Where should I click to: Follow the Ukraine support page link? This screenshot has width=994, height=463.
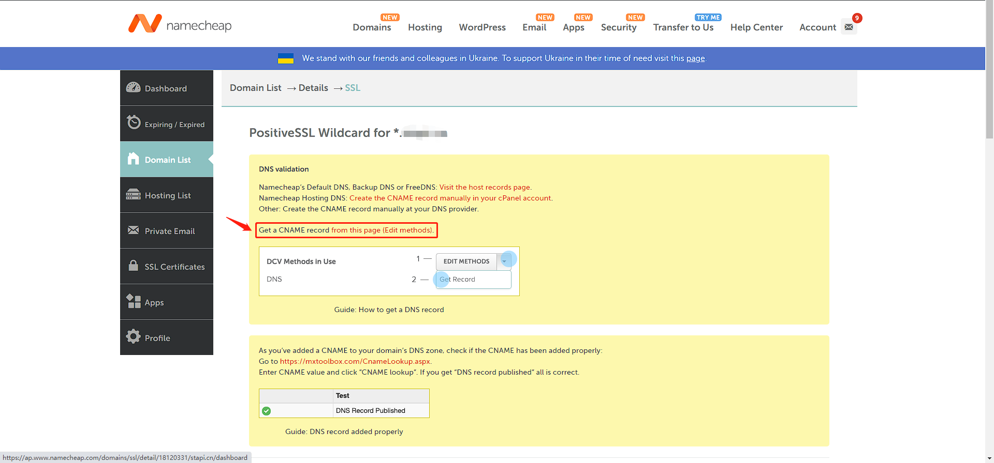pyautogui.click(x=696, y=58)
